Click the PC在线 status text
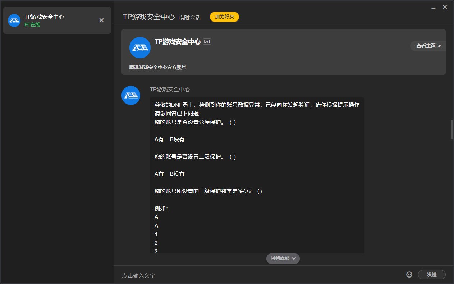The height and width of the screenshot is (284, 454). [x=32, y=25]
